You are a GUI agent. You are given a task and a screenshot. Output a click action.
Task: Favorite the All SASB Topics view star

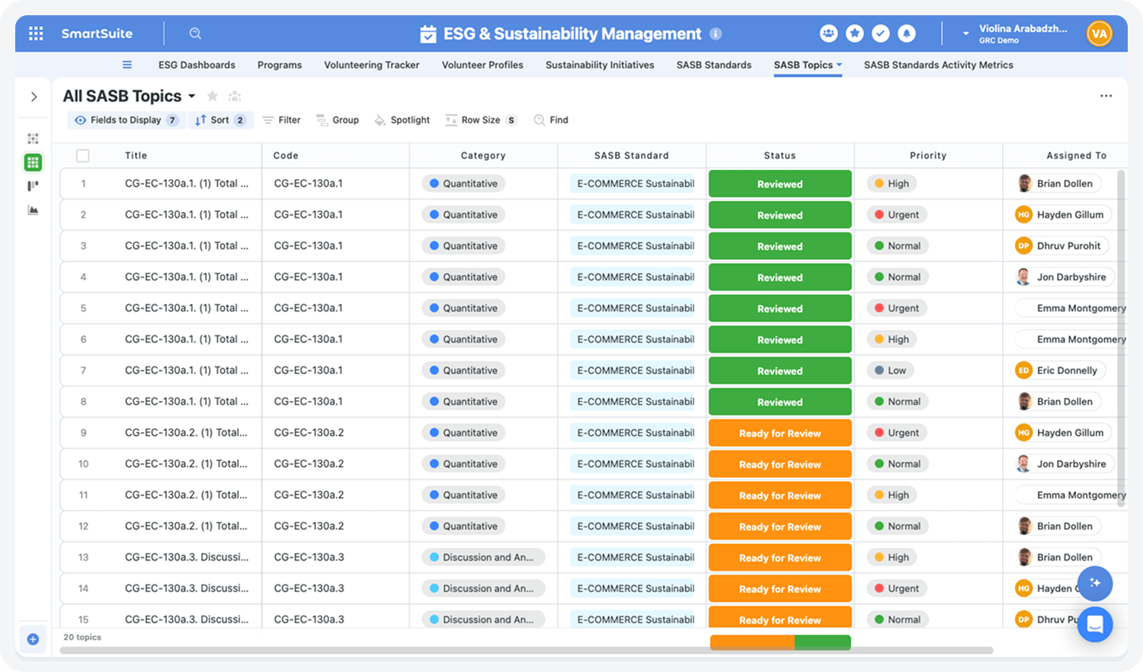213,96
